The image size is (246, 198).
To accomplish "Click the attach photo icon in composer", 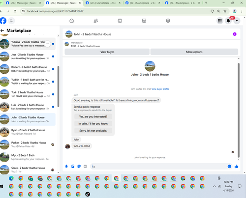I will tap(73, 167).
